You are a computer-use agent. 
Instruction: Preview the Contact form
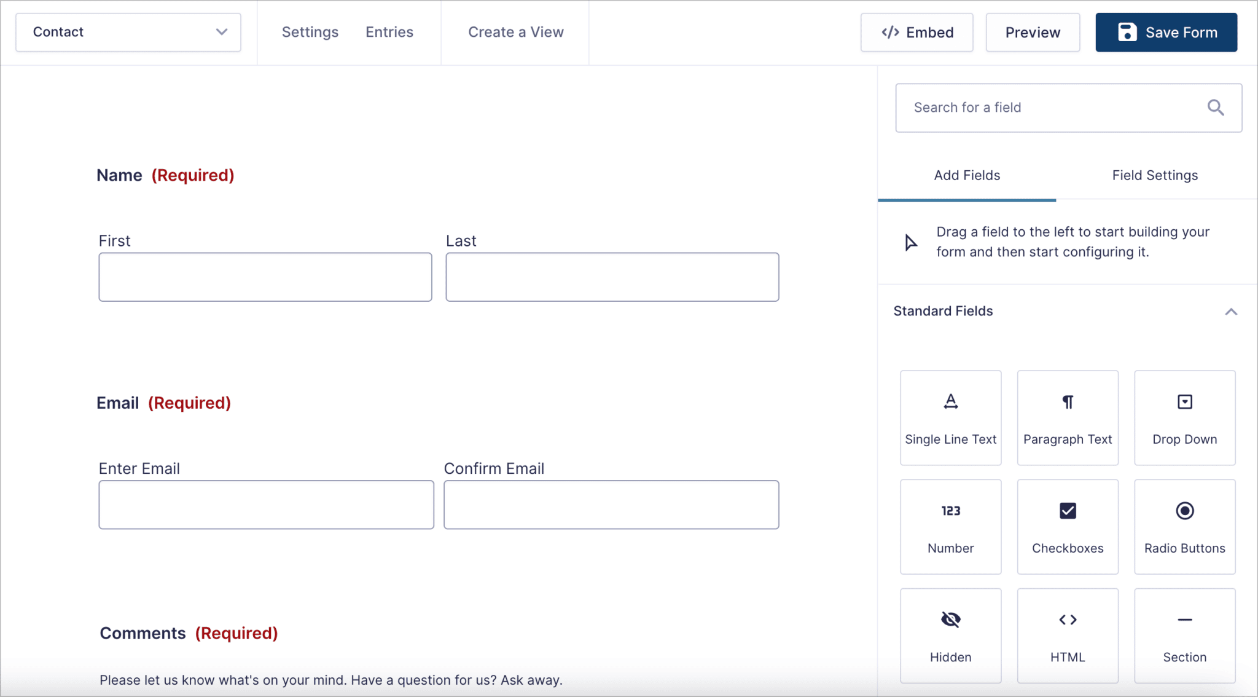tap(1033, 32)
